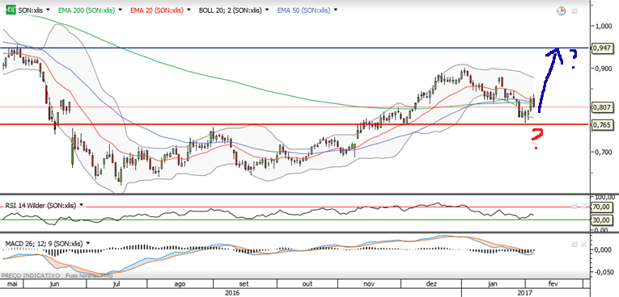This screenshot has height=297, width=619.
Task: Click the -0,050 MACD axis value
Action: click(604, 272)
